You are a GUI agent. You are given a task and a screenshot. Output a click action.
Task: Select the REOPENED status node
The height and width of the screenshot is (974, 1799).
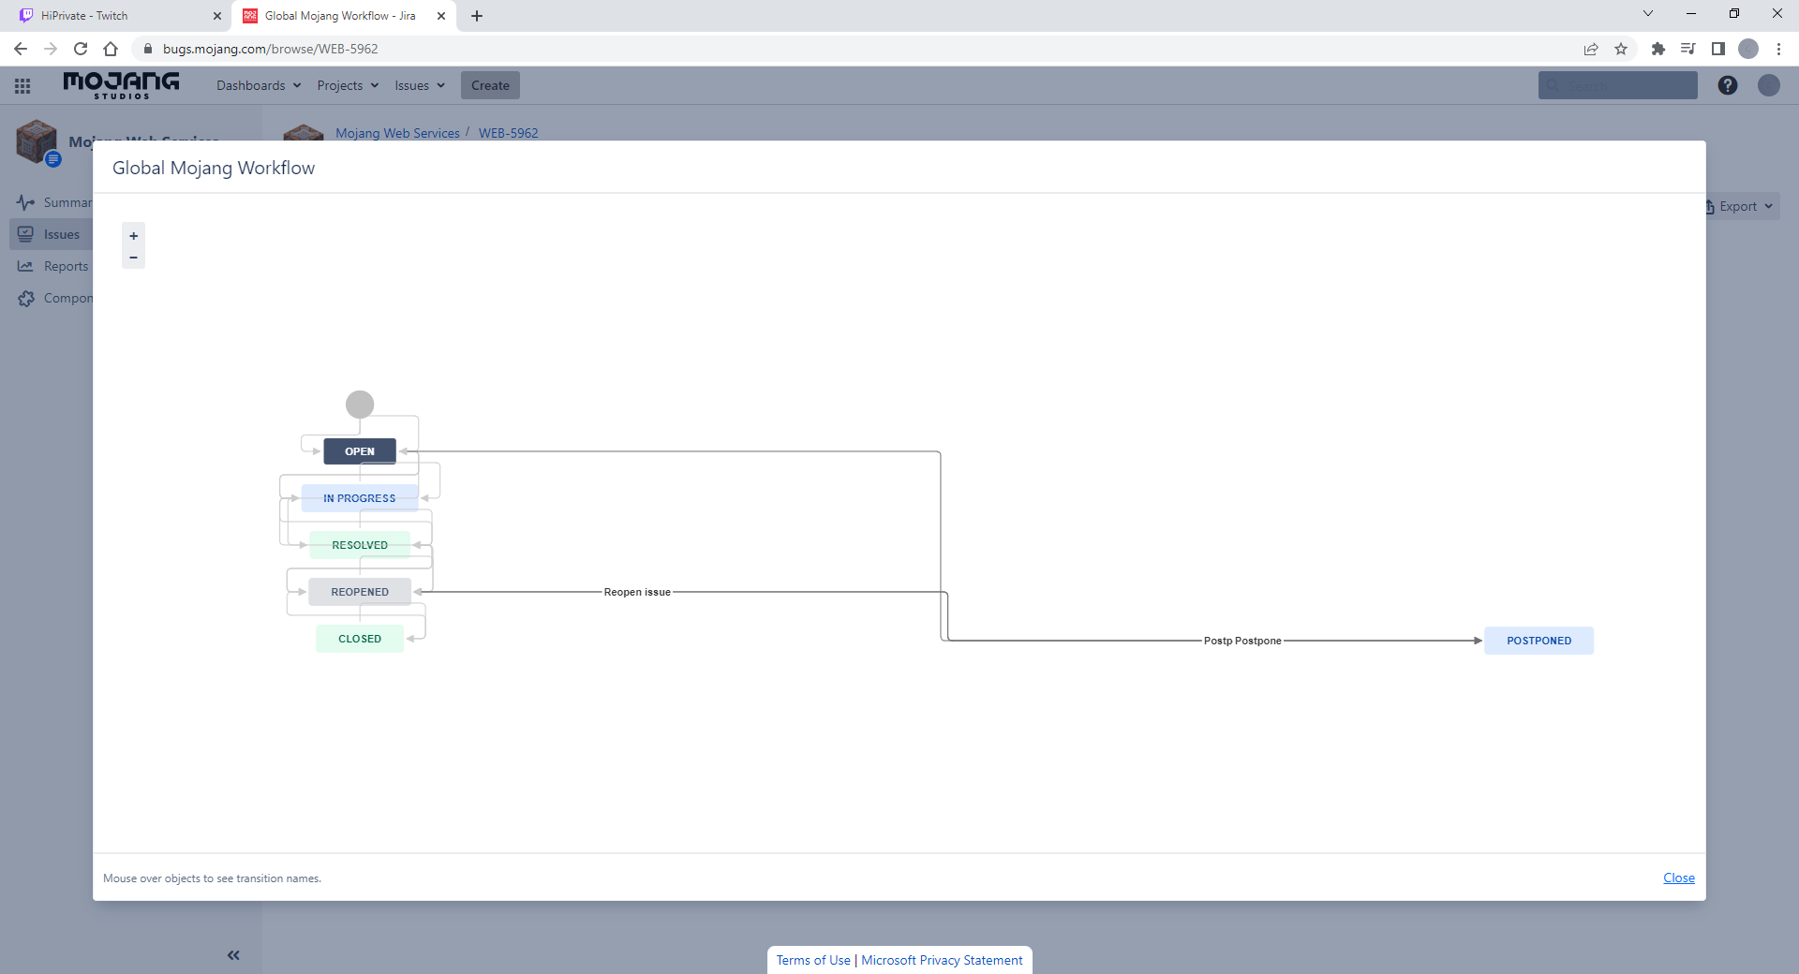coord(360,592)
